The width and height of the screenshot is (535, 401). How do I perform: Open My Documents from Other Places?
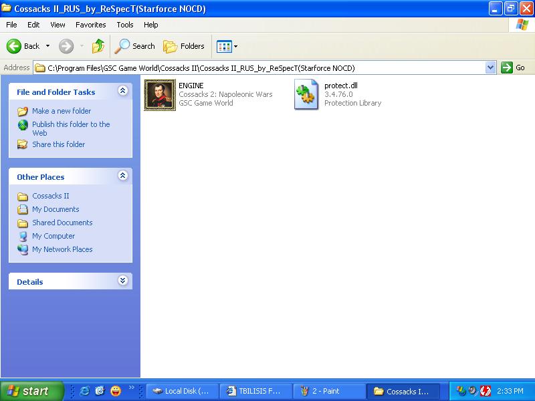(56, 209)
